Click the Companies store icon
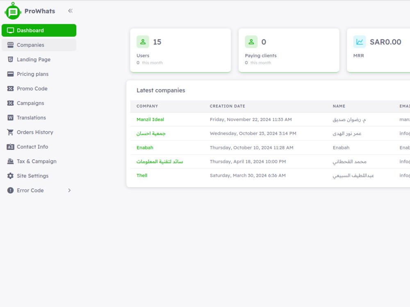 click(11, 45)
